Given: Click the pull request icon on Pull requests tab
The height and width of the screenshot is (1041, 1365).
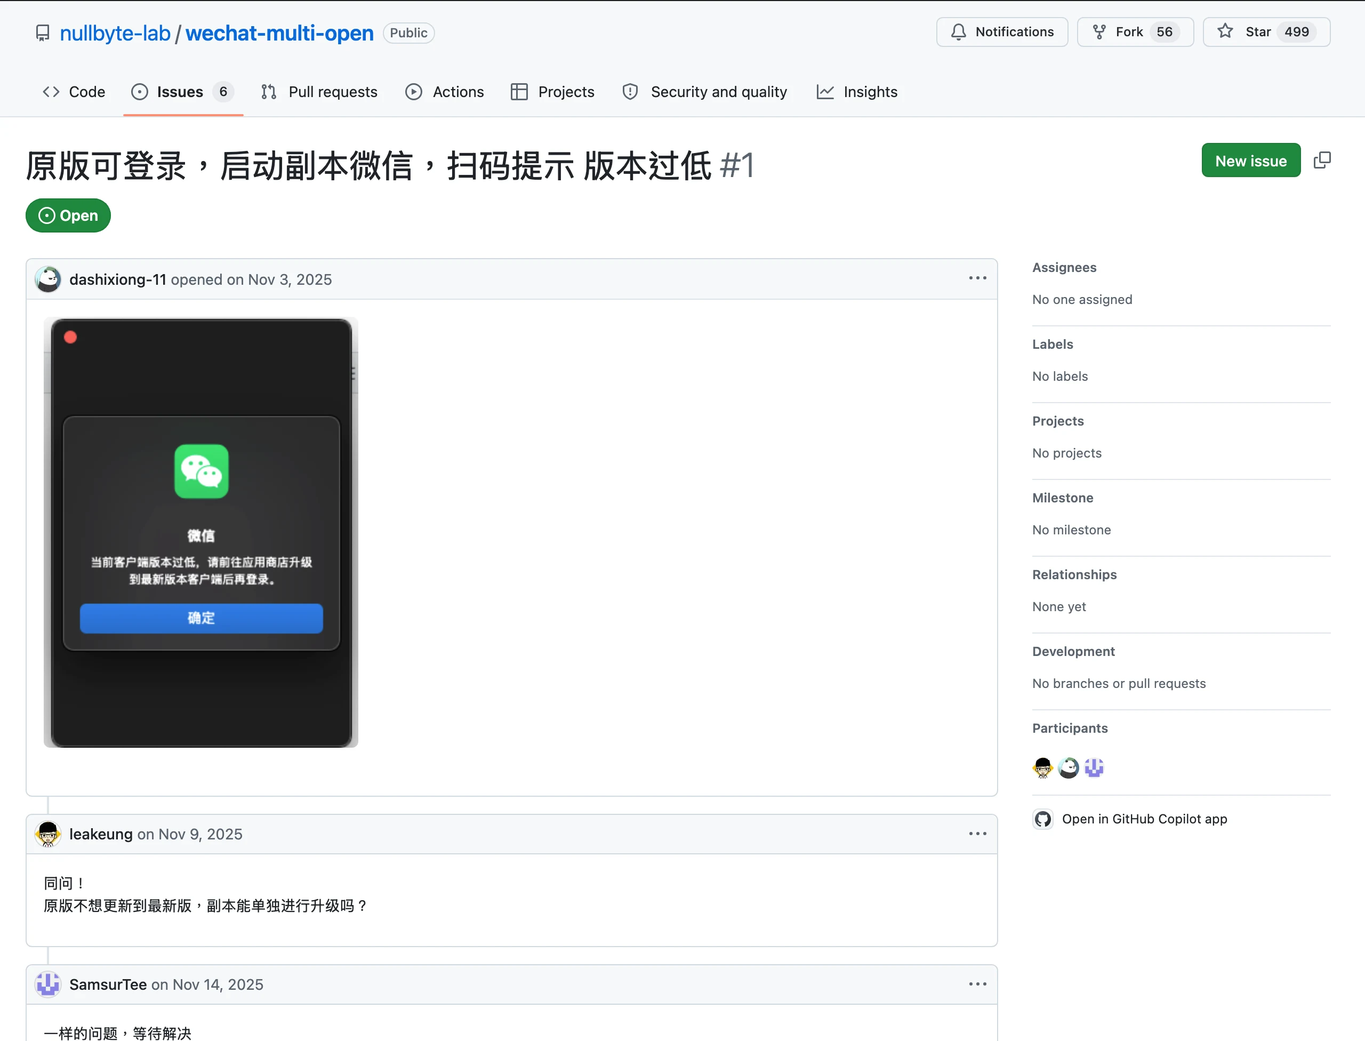Looking at the screenshot, I should (268, 92).
